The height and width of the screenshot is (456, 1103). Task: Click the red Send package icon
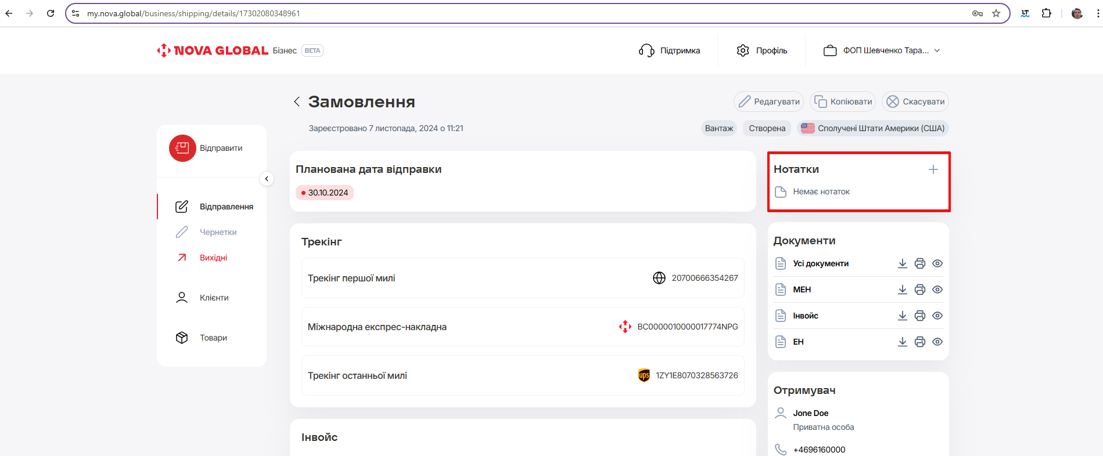pyautogui.click(x=182, y=148)
